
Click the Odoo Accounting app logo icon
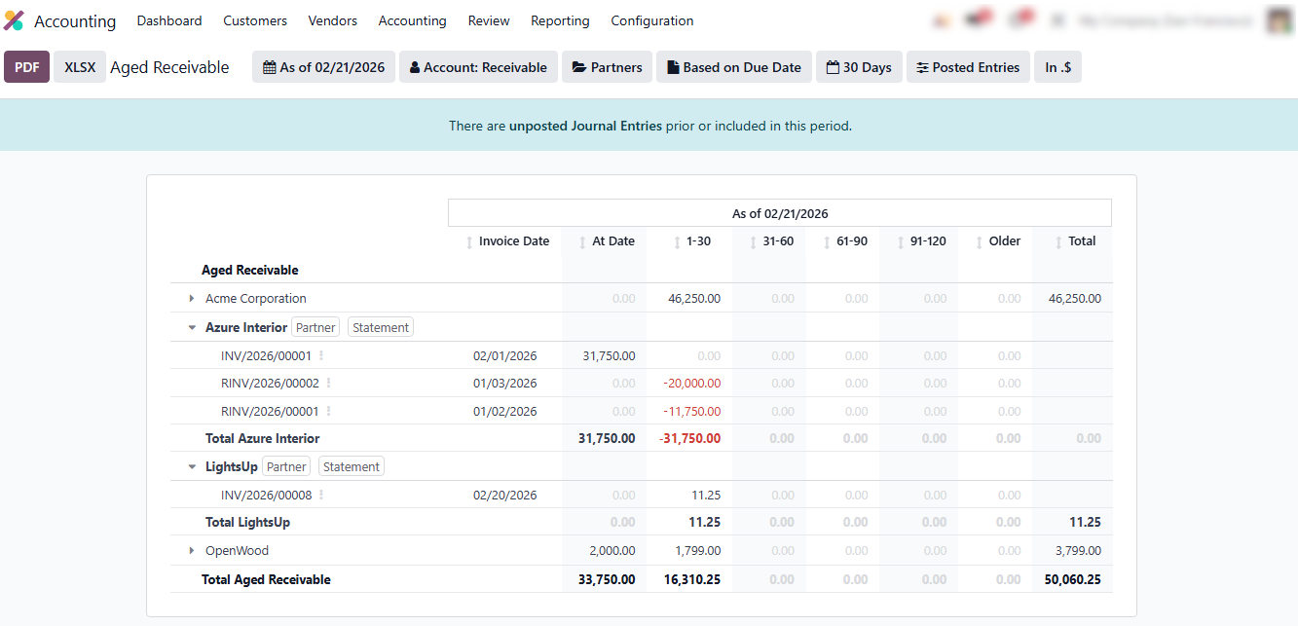click(14, 20)
